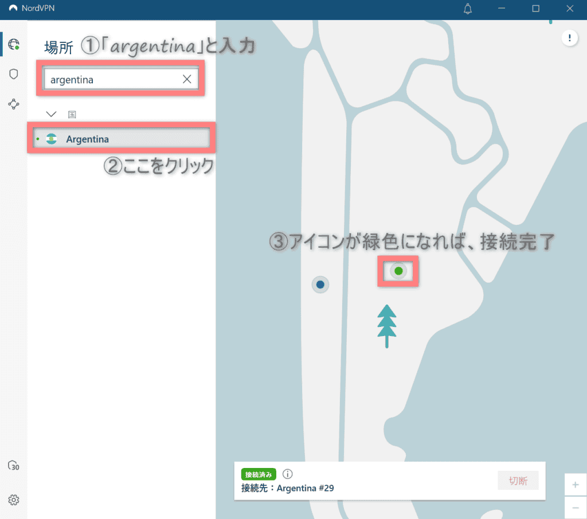The image size is (587, 519).
Task: Click the connection info icon
Action: click(x=288, y=474)
